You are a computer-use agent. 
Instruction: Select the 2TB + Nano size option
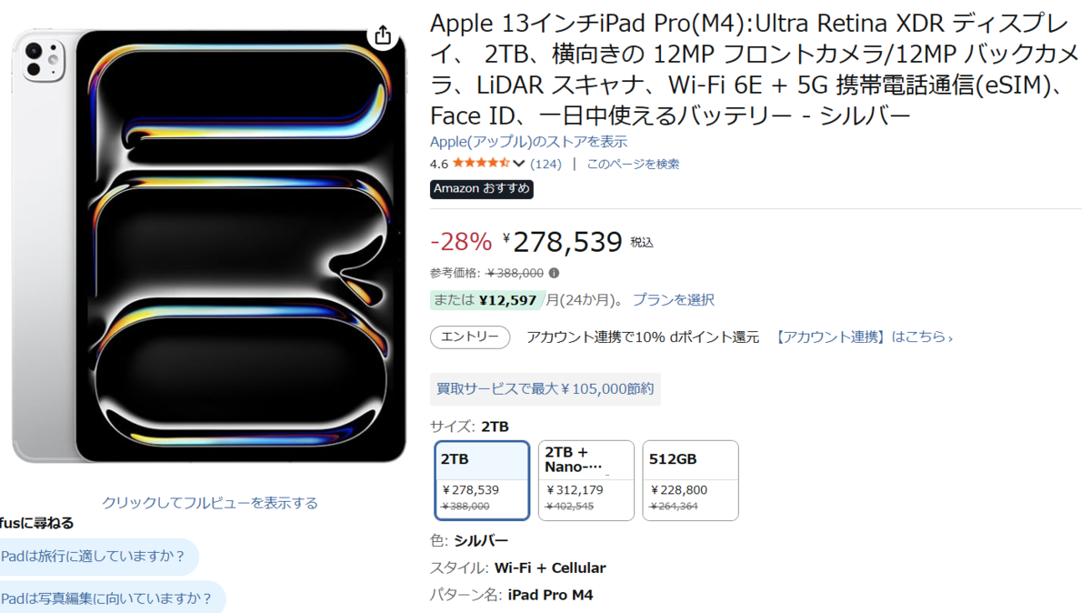coord(586,480)
